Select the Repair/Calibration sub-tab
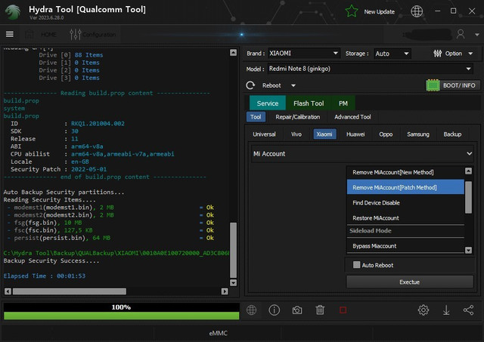The width and height of the screenshot is (484, 342). 297,117
